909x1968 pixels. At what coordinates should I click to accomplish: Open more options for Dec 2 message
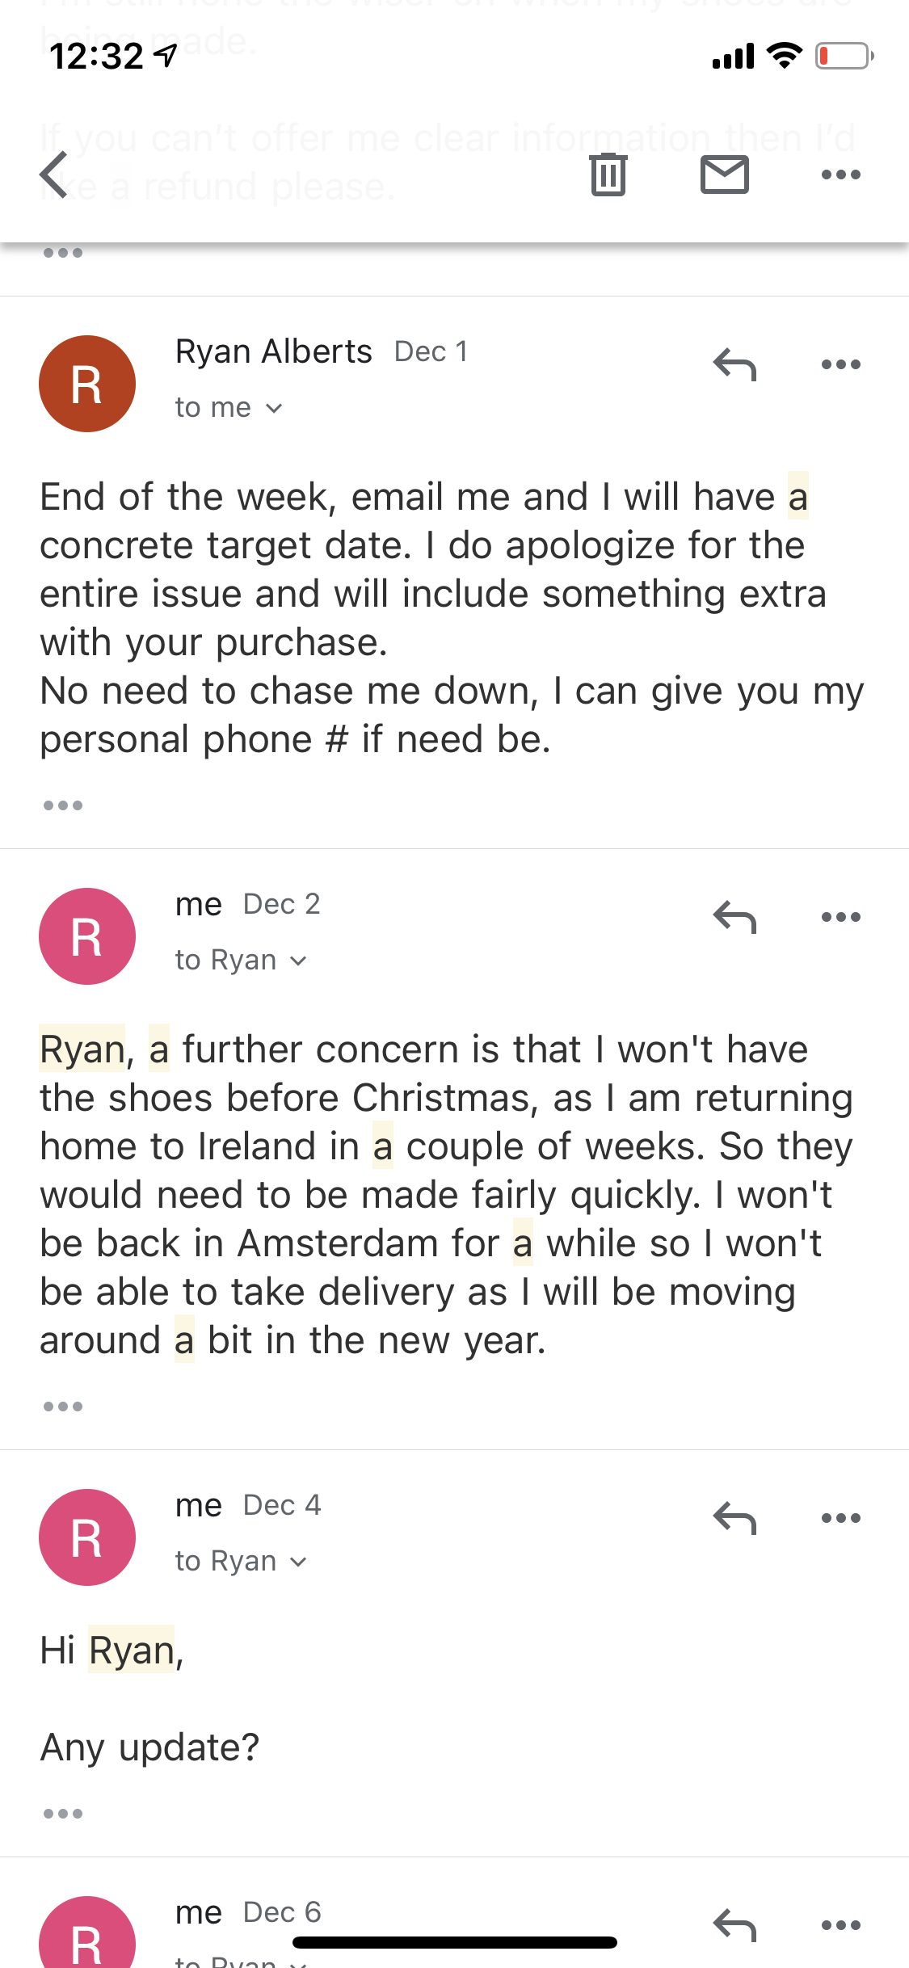click(x=840, y=917)
